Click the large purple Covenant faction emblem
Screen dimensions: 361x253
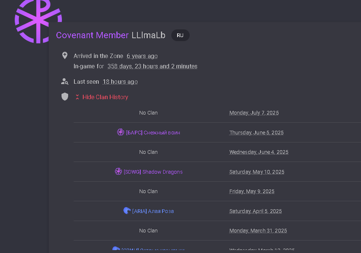(38, 21)
